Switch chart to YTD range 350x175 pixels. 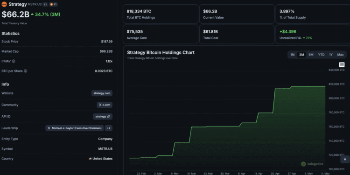click(321, 55)
